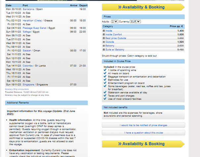Click the checkmark beside Use of most onboard facilities
This screenshot has width=200, height=157.
pos(105,98)
